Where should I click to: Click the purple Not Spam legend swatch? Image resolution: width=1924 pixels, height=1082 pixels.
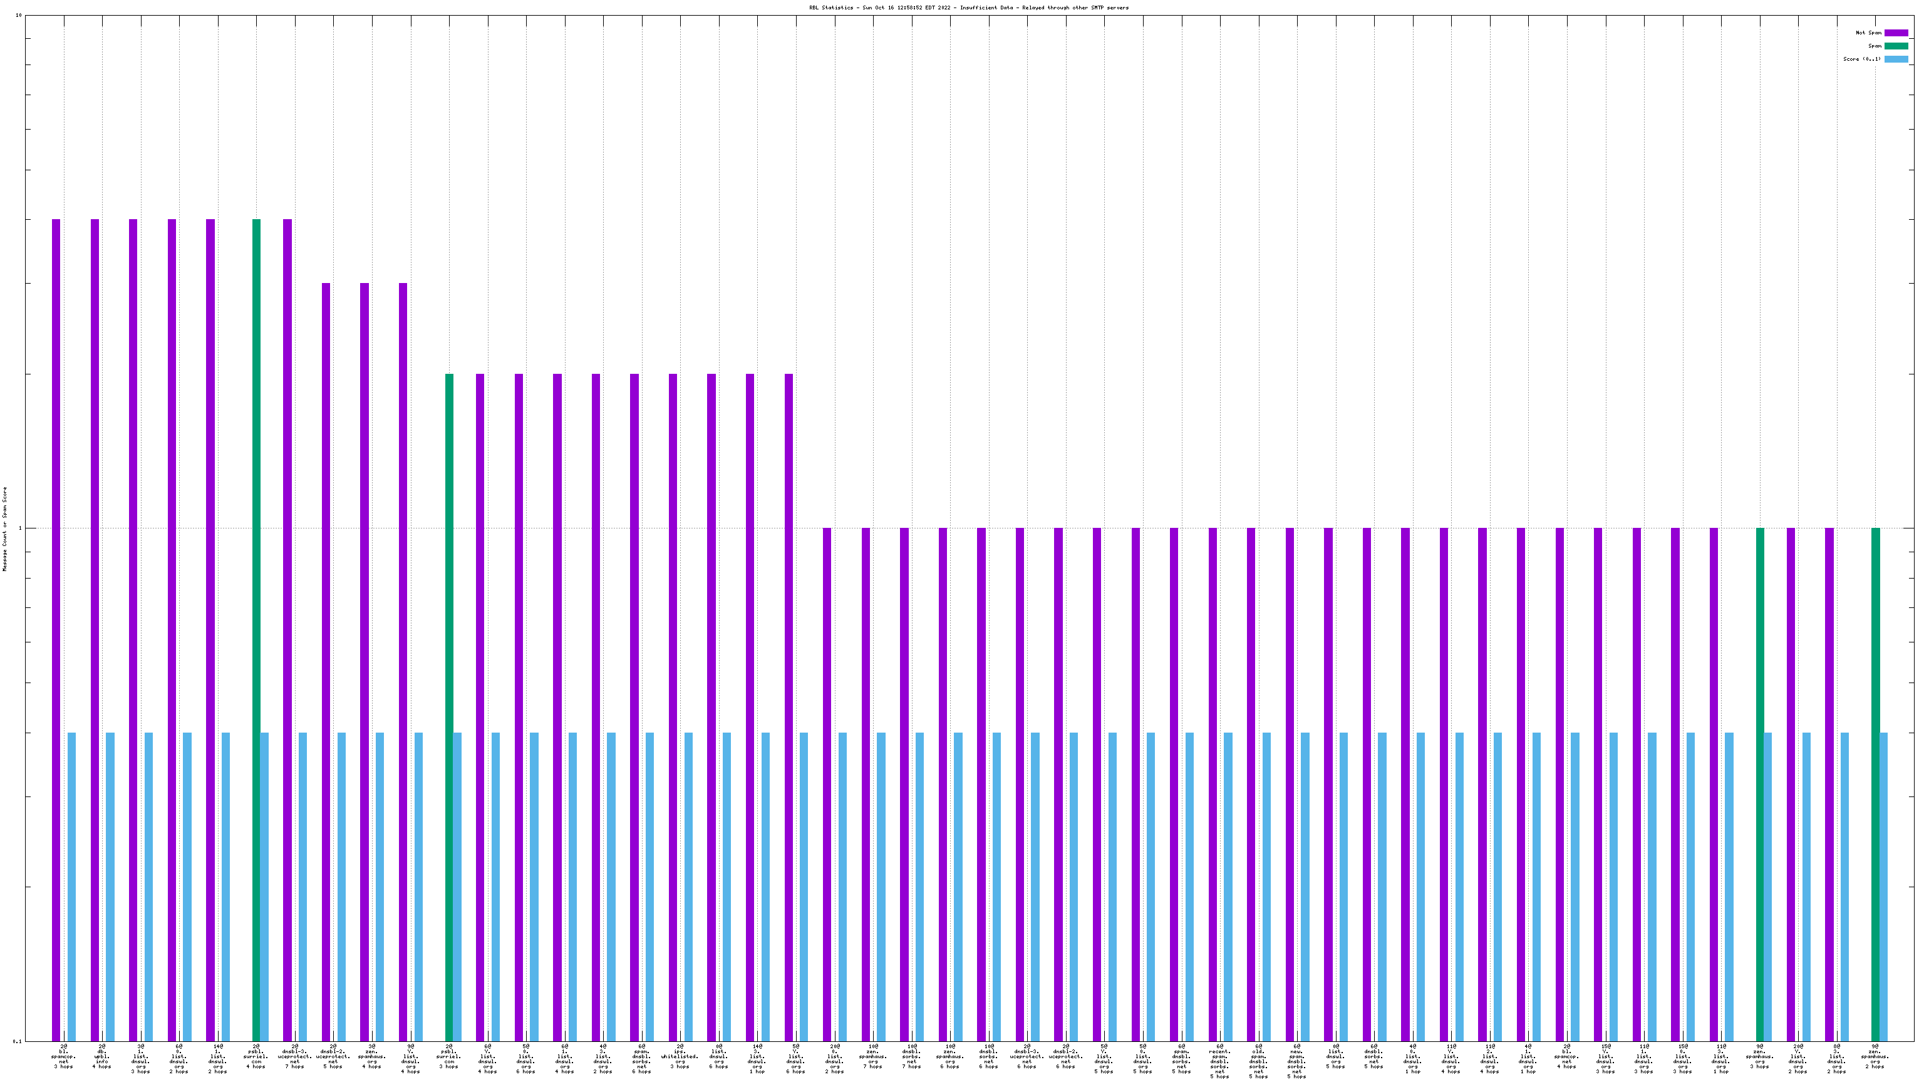1896,33
